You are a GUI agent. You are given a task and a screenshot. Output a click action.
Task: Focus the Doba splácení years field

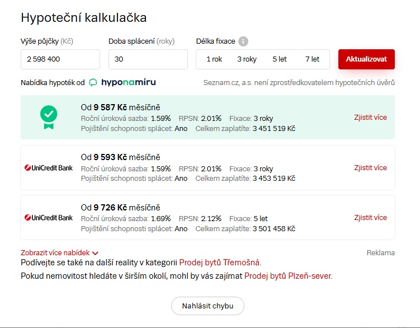pyautogui.click(x=148, y=59)
